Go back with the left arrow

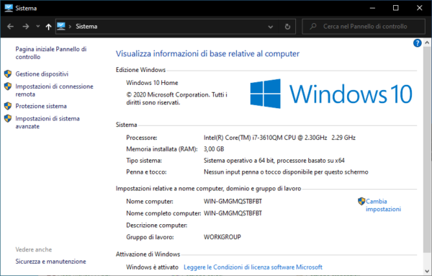(x=11, y=27)
